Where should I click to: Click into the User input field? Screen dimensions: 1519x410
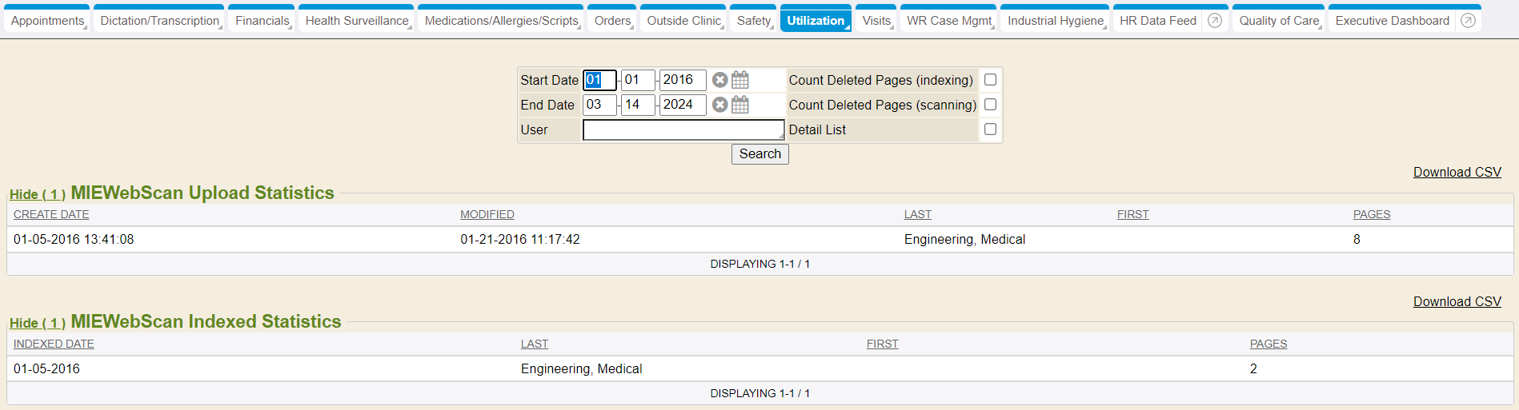pos(683,129)
